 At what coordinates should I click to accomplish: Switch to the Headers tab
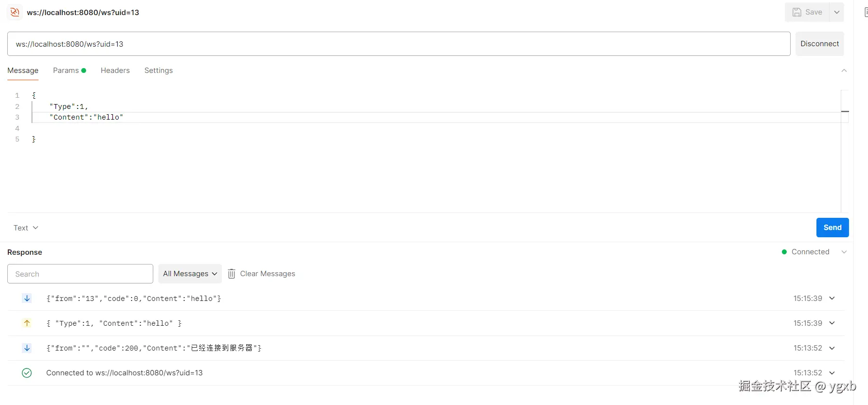pyautogui.click(x=115, y=70)
